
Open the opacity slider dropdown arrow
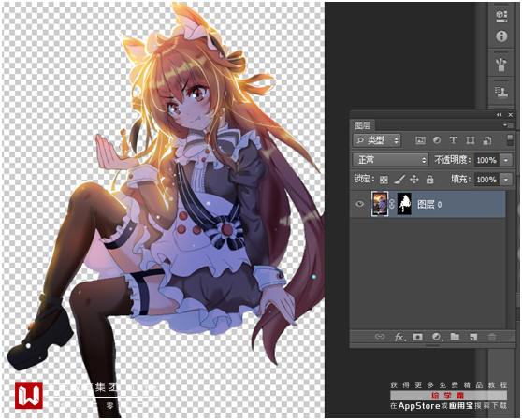pyautogui.click(x=506, y=160)
